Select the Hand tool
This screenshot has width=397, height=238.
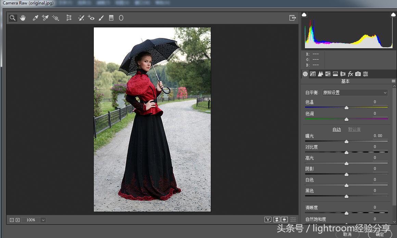(23, 18)
